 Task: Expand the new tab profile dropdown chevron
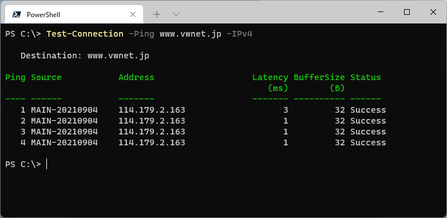click(176, 14)
